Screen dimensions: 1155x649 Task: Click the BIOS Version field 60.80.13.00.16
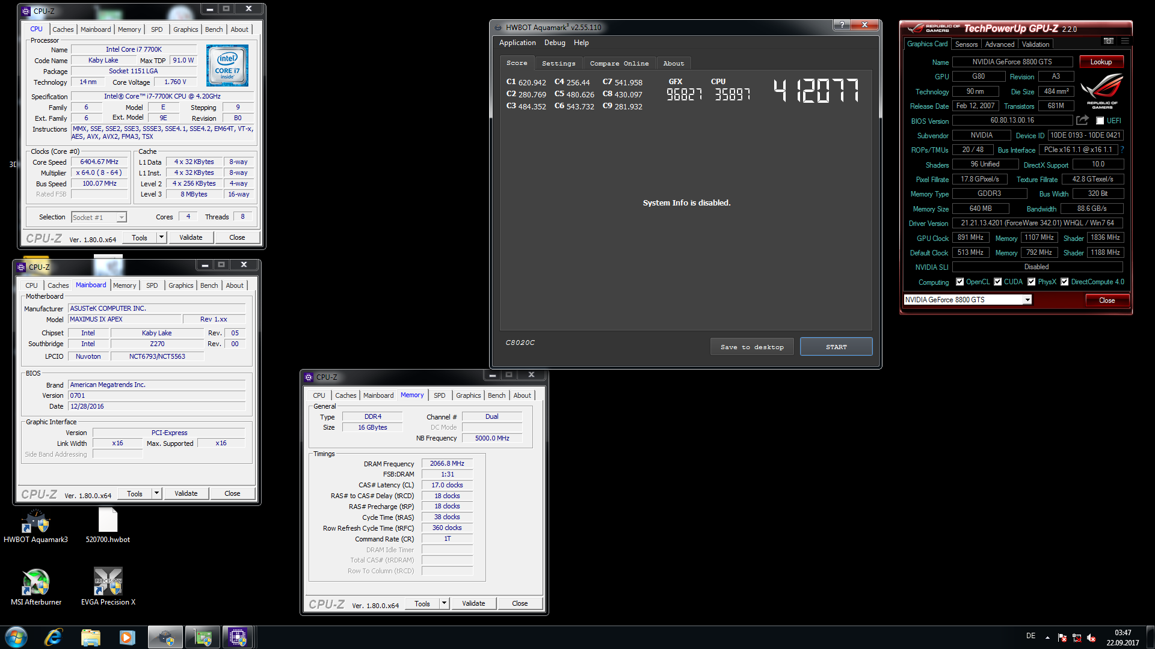1012,121
